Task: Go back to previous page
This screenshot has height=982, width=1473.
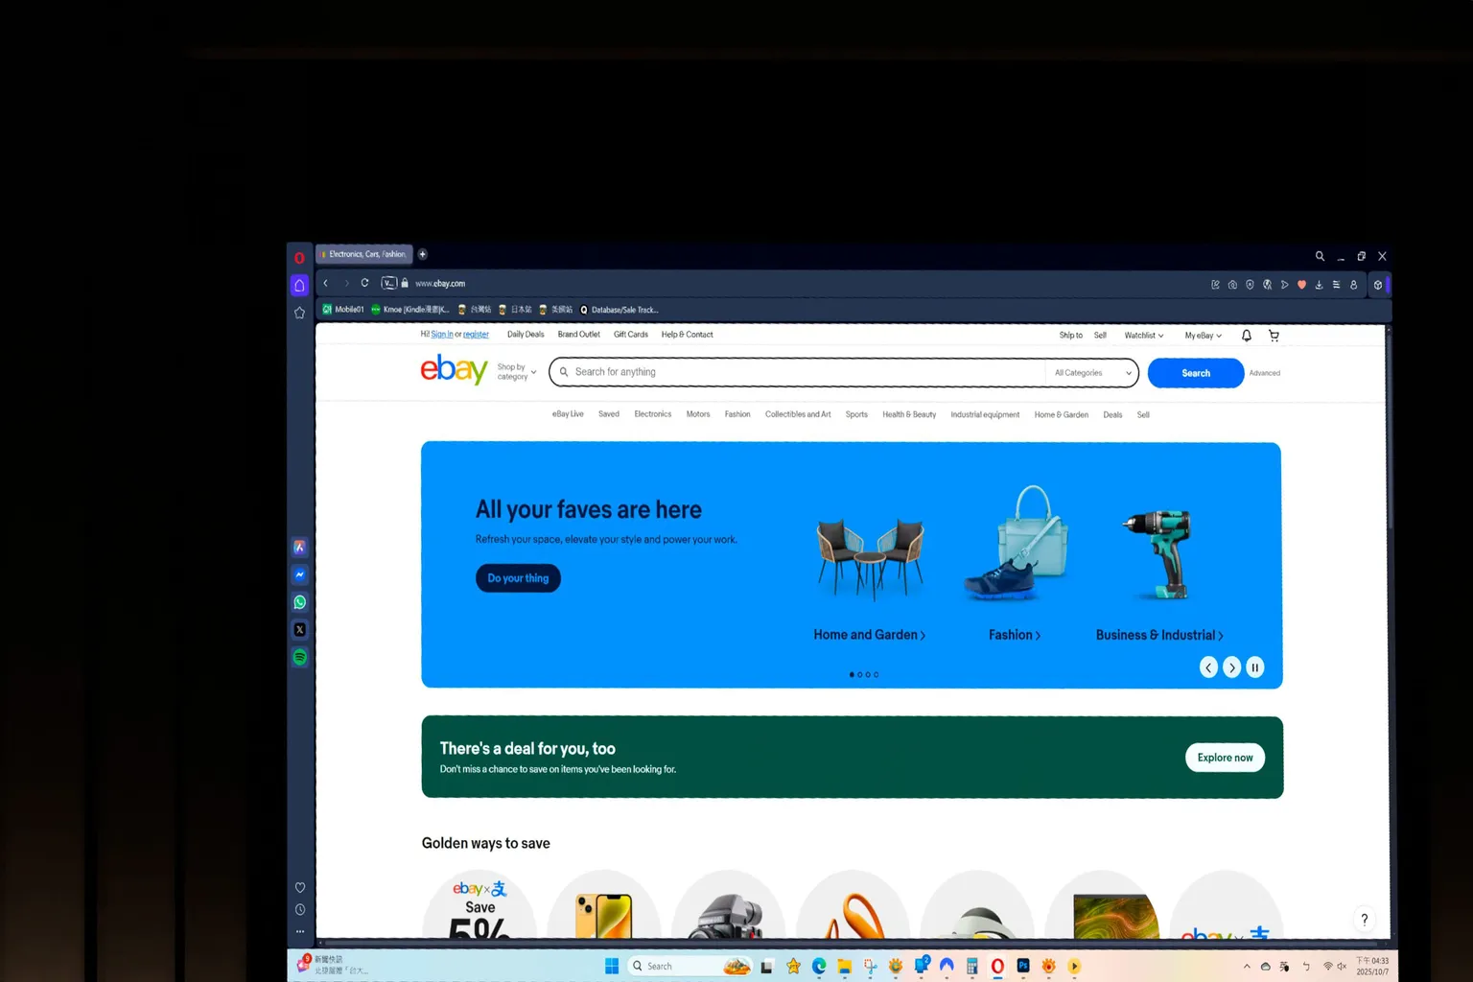Action: point(326,283)
